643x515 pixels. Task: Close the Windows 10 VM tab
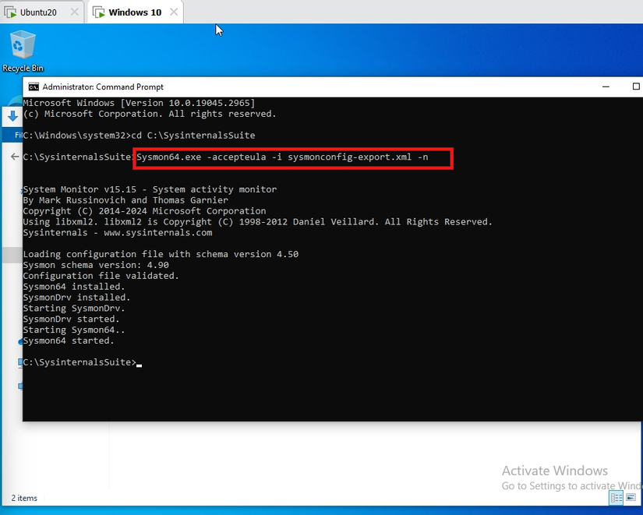(174, 12)
